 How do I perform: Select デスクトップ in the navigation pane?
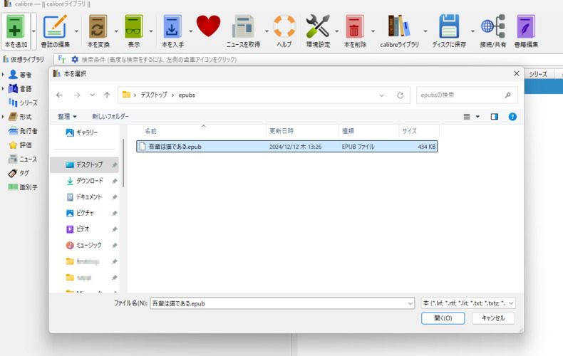(84, 164)
